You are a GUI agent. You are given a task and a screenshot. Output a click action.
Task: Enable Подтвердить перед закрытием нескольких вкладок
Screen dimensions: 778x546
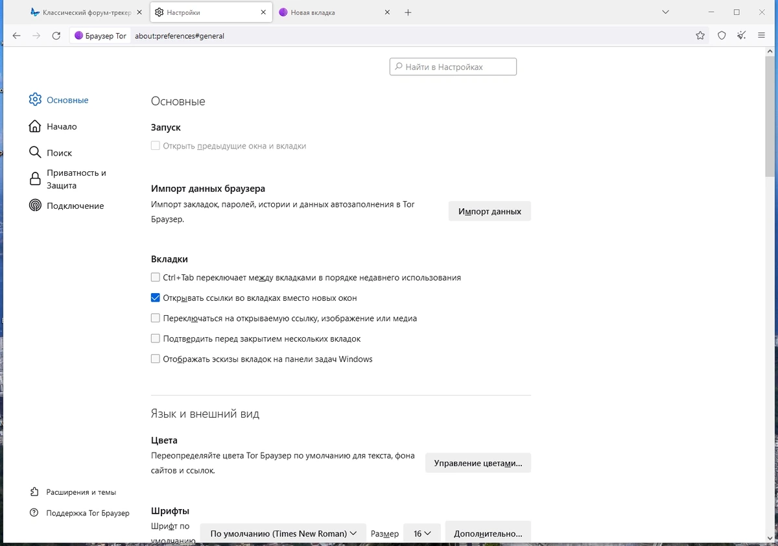[156, 338]
